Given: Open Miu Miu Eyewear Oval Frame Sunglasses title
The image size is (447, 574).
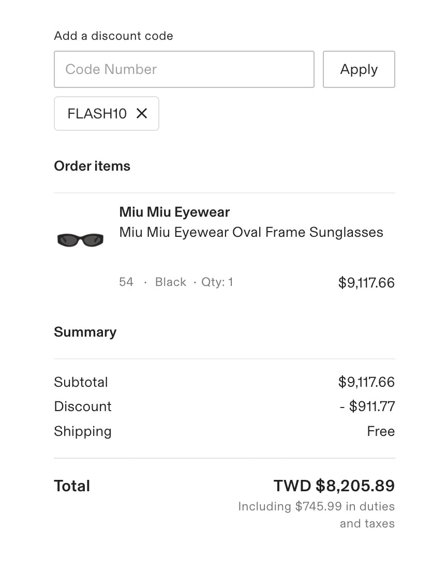Looking at the screenshot, I should tap(251, 232).
